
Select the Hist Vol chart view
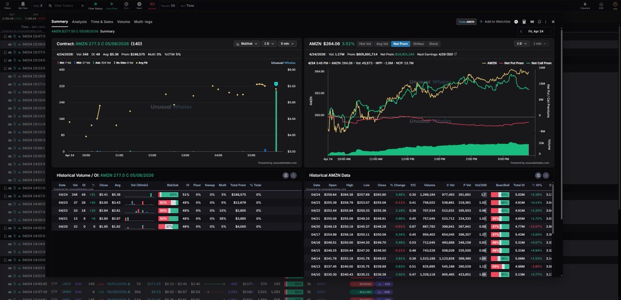(x=365, y=44)
